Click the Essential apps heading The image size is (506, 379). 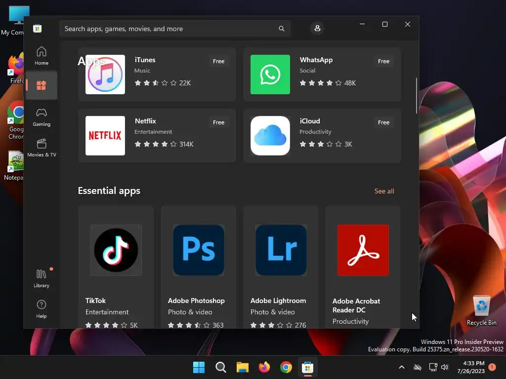click(x=109, y=191)
